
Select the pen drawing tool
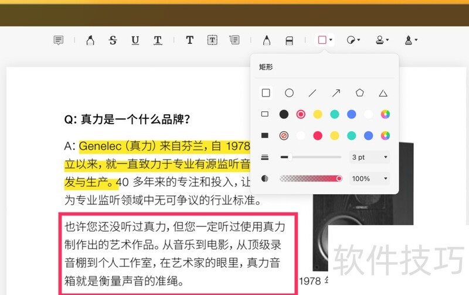pyautogui.click(x=267, y=40)
